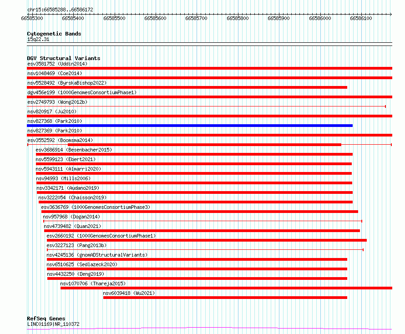Open esv3227123 (Pang2013b) variant

click(76, 245)
